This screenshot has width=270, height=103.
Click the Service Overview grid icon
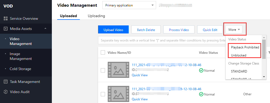coord(6,18)
